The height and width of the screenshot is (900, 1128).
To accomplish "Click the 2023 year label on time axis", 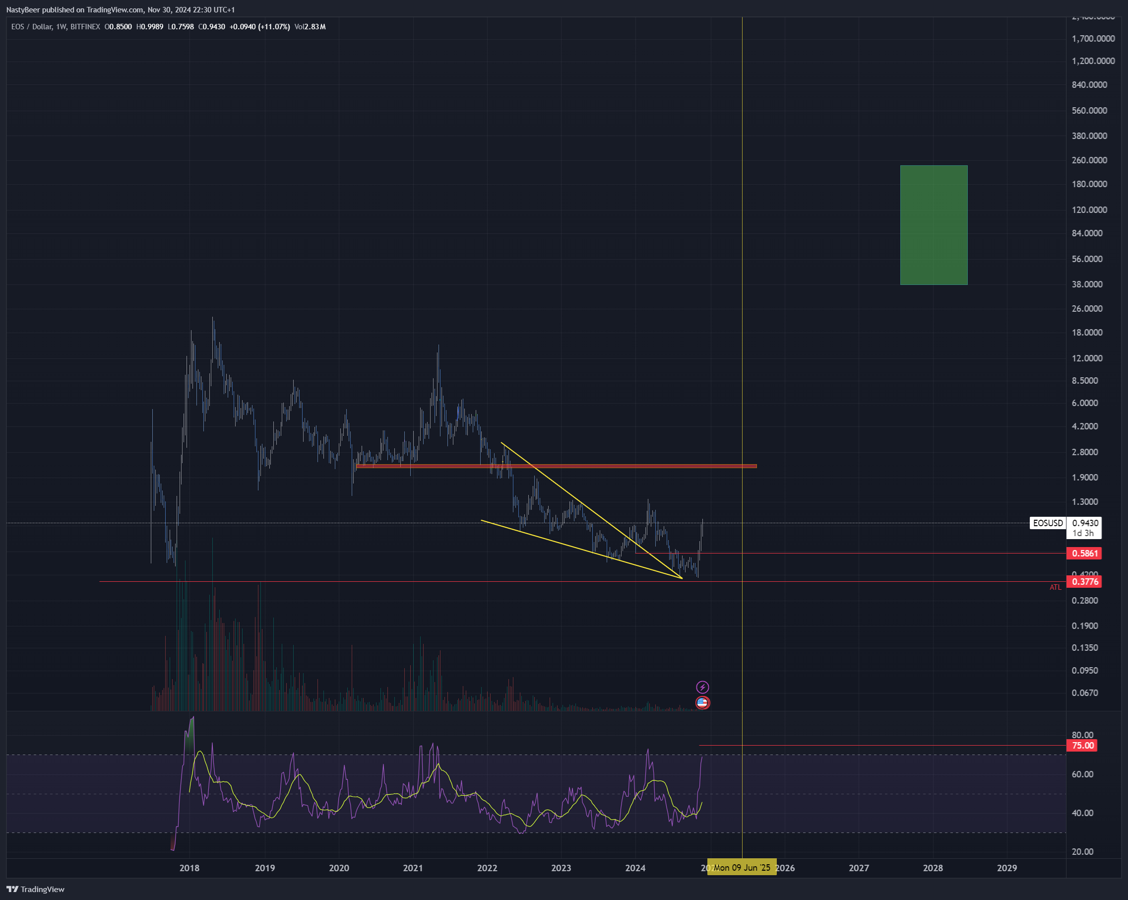I will 562,868.
